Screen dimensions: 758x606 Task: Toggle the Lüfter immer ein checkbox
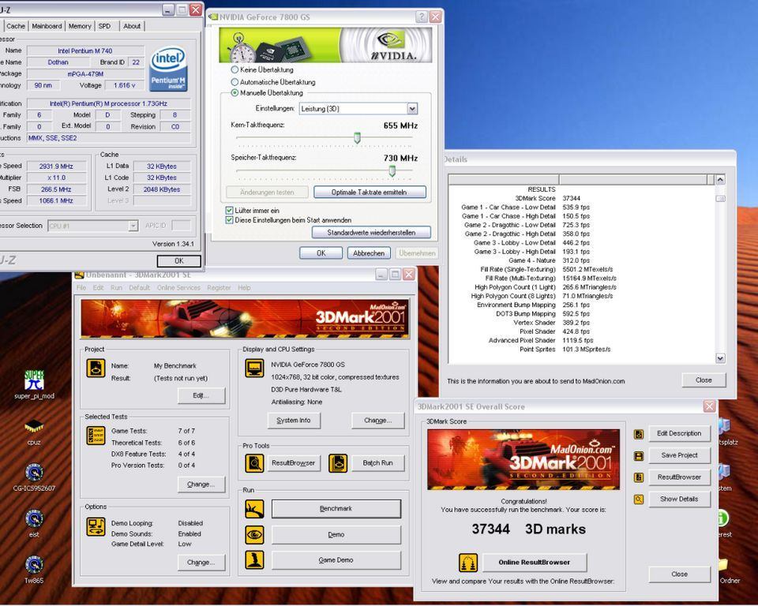[229, 210]
